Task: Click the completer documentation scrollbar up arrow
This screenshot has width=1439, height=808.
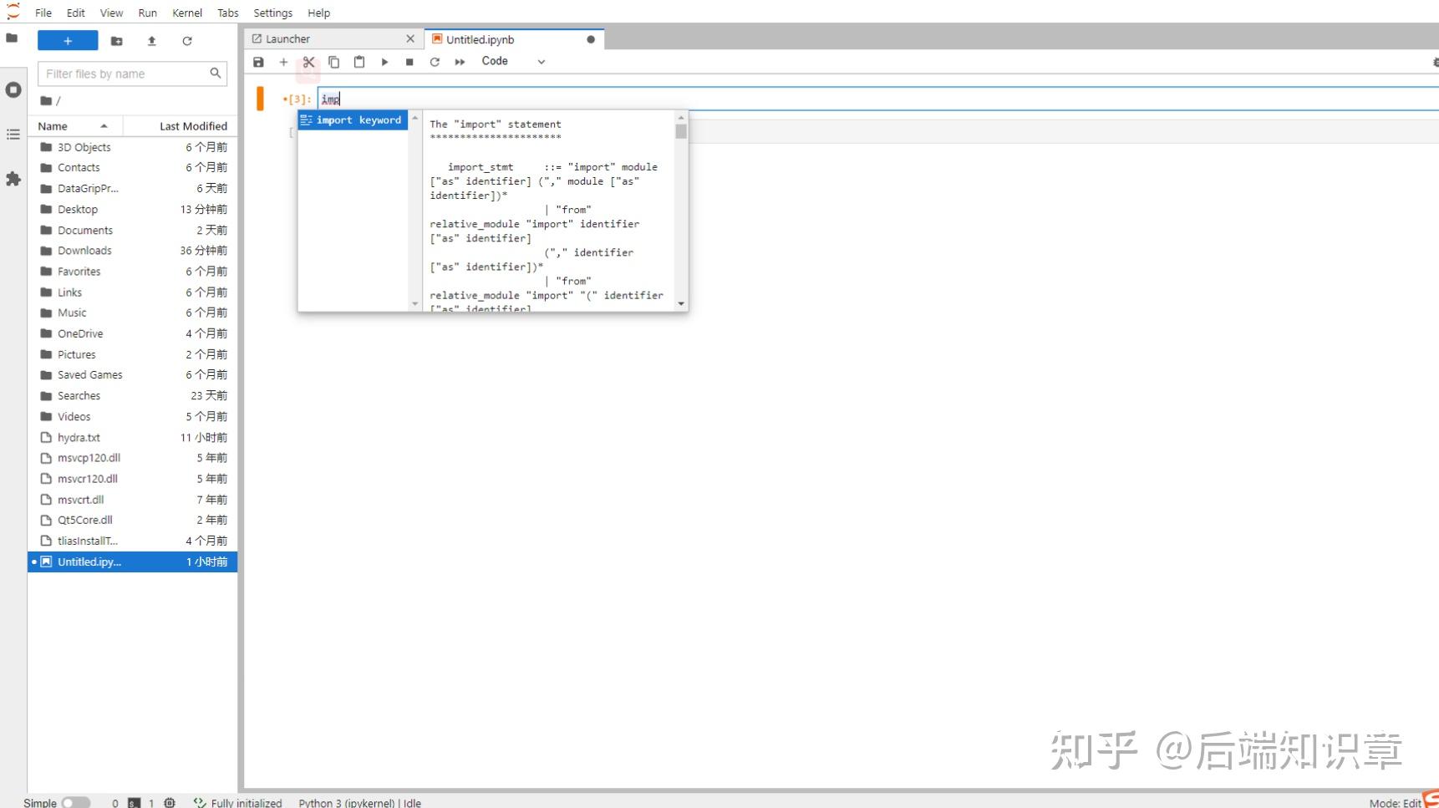Action: coord(681,118)
